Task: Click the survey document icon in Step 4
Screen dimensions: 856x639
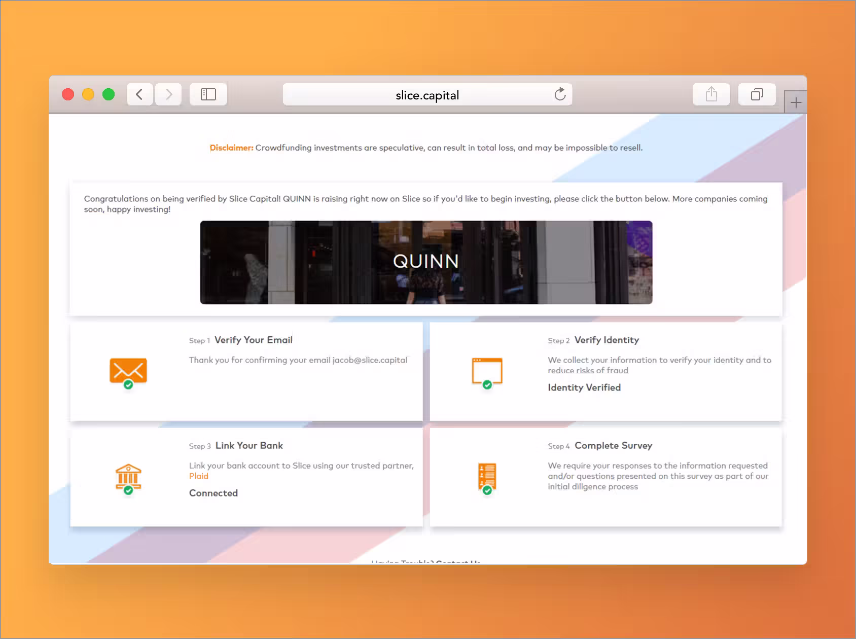Action: 487,476
